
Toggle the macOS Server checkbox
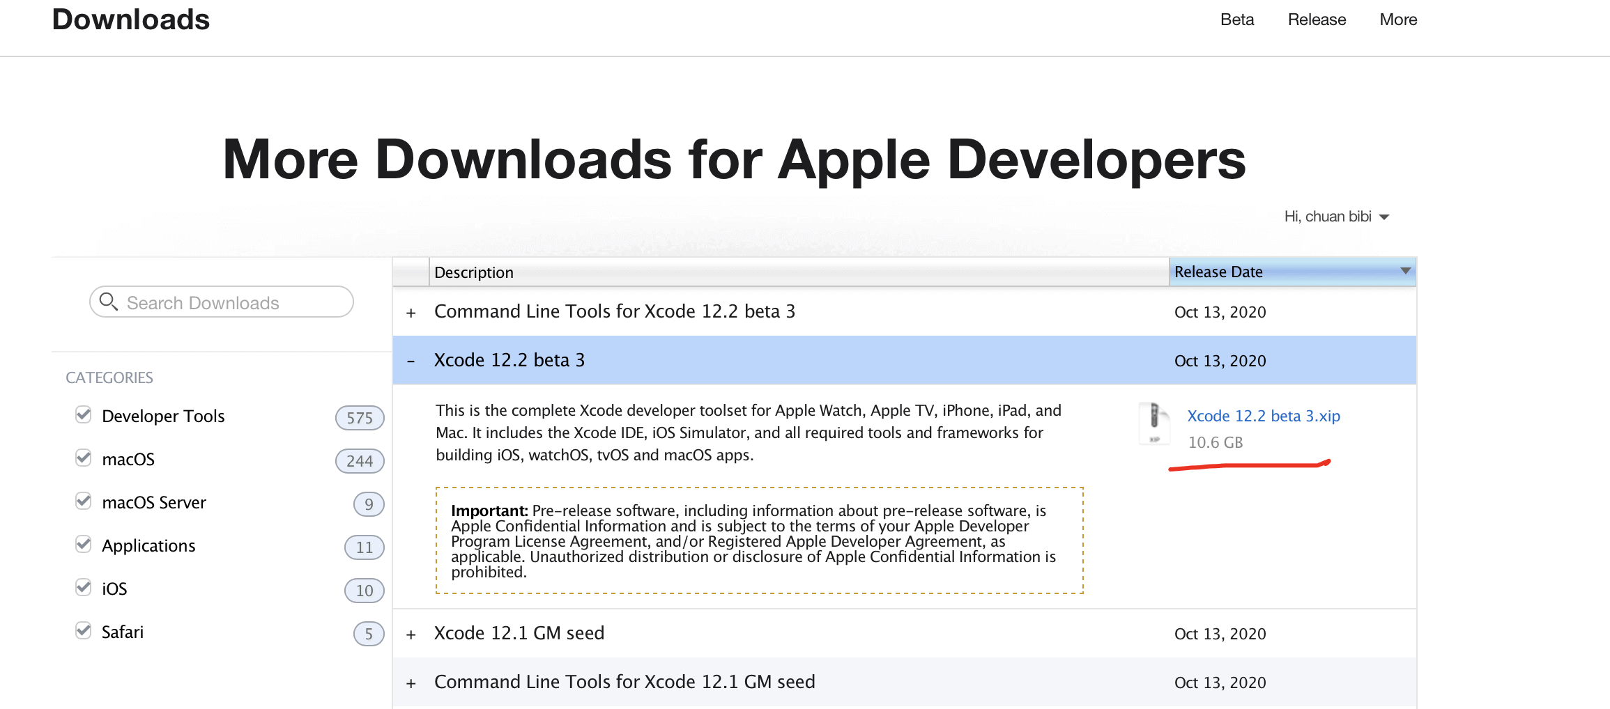[84, 501]
